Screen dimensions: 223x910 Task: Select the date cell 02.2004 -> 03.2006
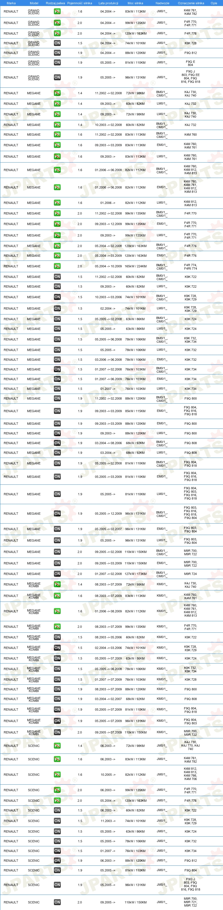click(x=108, y=648)
